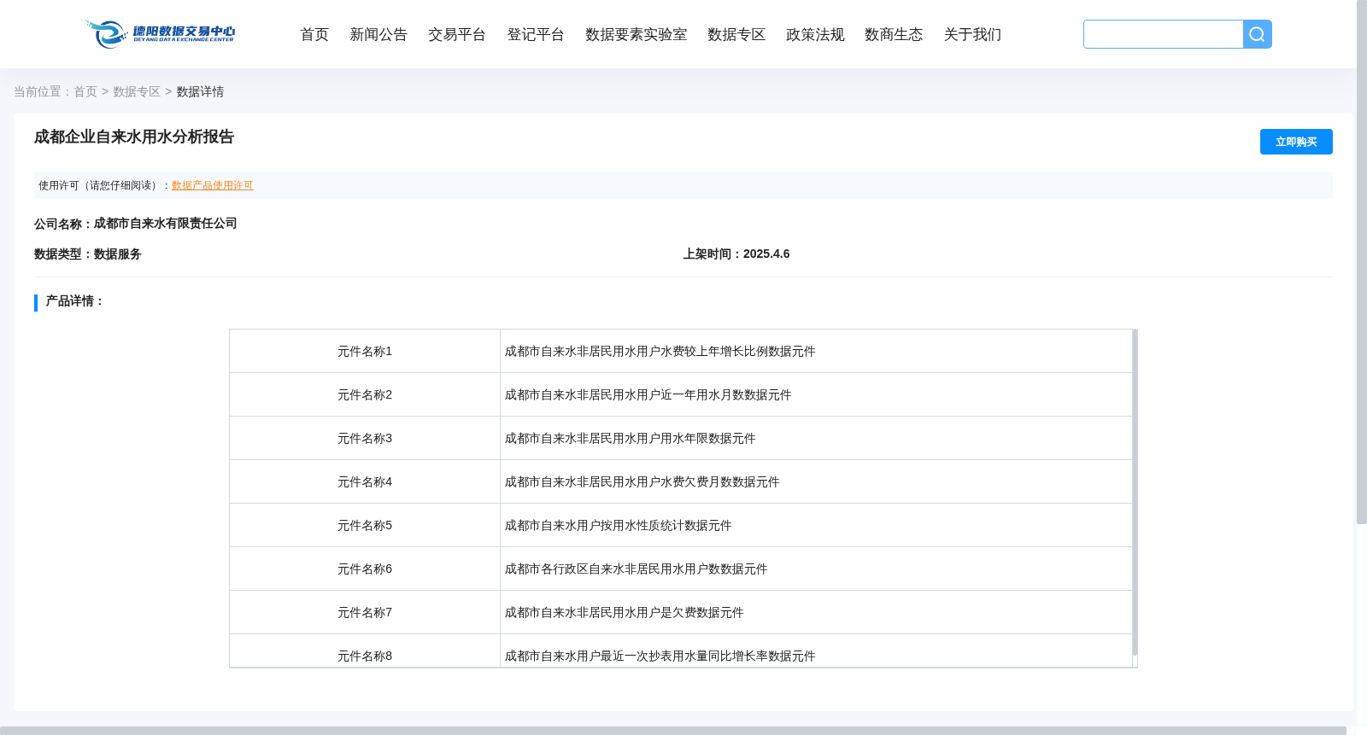Viewport: 1367px width, 735px height.
Task: Click the product table's vertical scrollbar
Action: pyautogui.click(x=1135, y=493)
